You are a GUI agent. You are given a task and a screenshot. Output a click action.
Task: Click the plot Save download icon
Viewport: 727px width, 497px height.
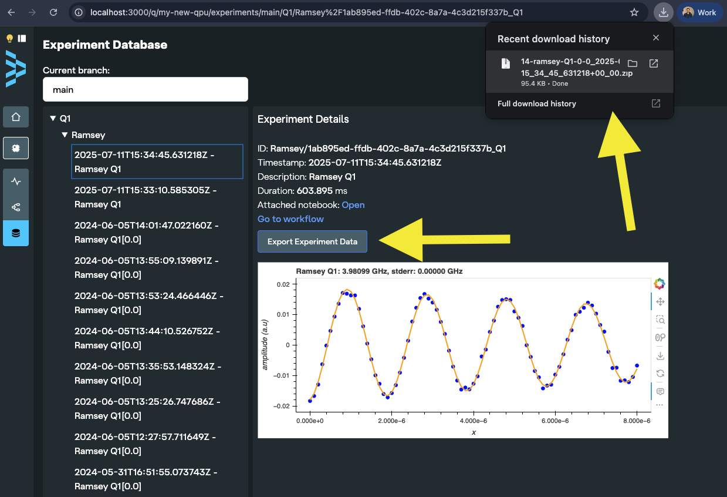(660, 355)
